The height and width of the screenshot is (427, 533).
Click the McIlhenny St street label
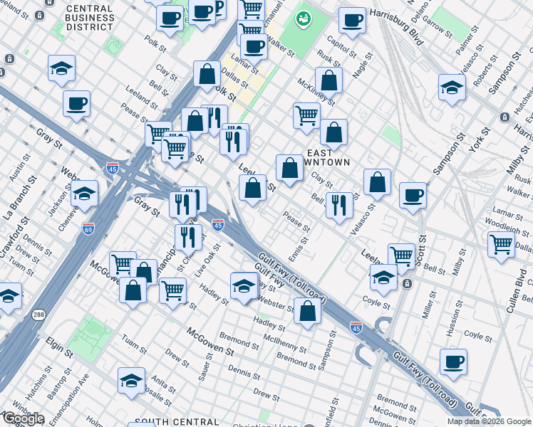click(285, 344)
